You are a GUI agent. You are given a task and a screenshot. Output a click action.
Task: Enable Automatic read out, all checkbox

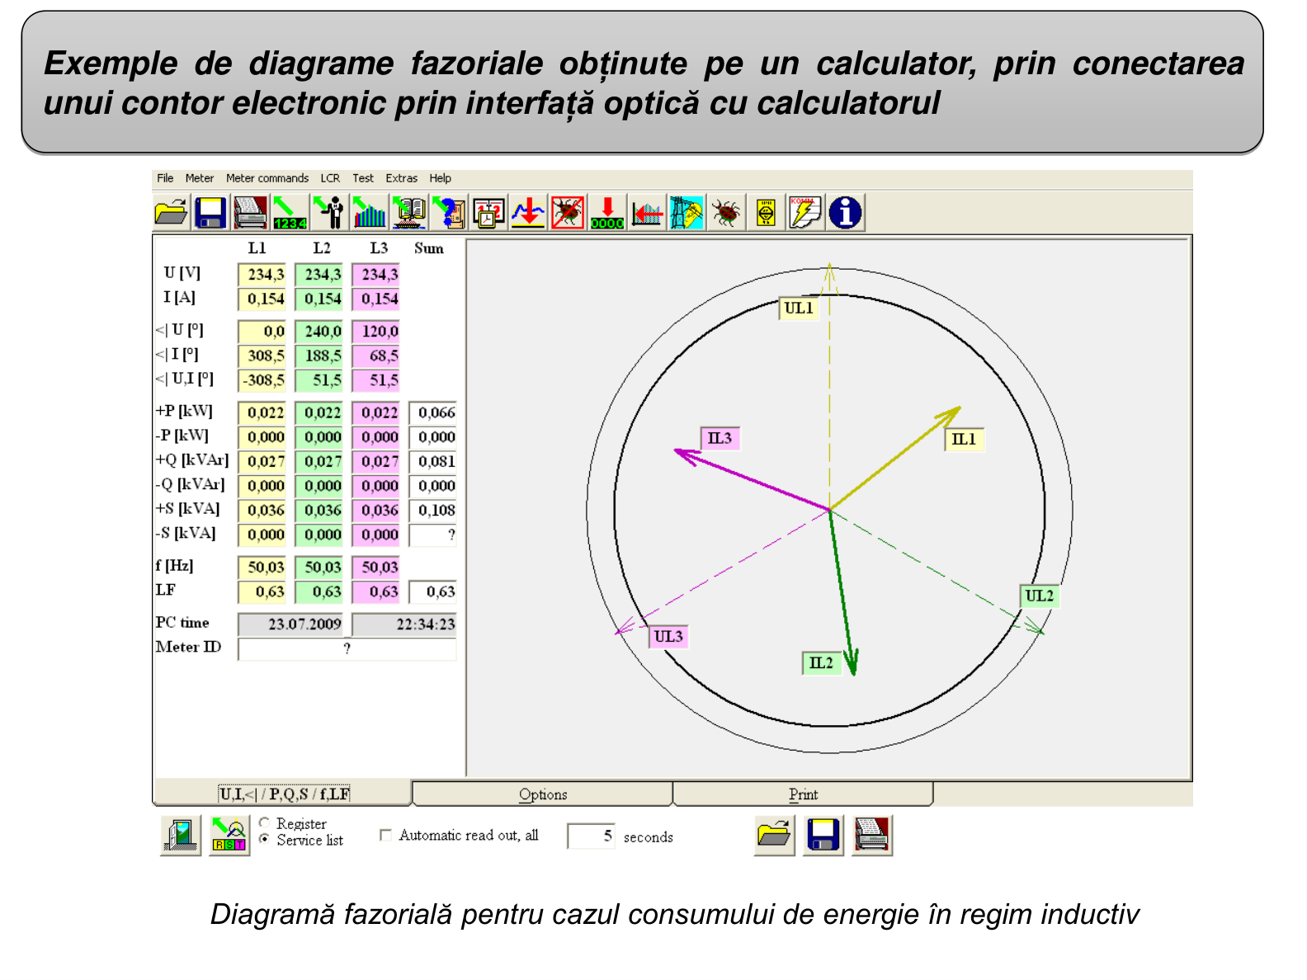[x=385, y=835]
